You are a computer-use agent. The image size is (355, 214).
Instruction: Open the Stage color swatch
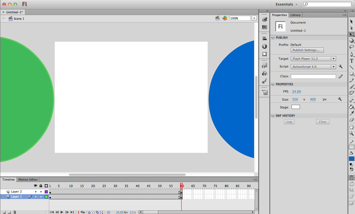pos(296,107)
